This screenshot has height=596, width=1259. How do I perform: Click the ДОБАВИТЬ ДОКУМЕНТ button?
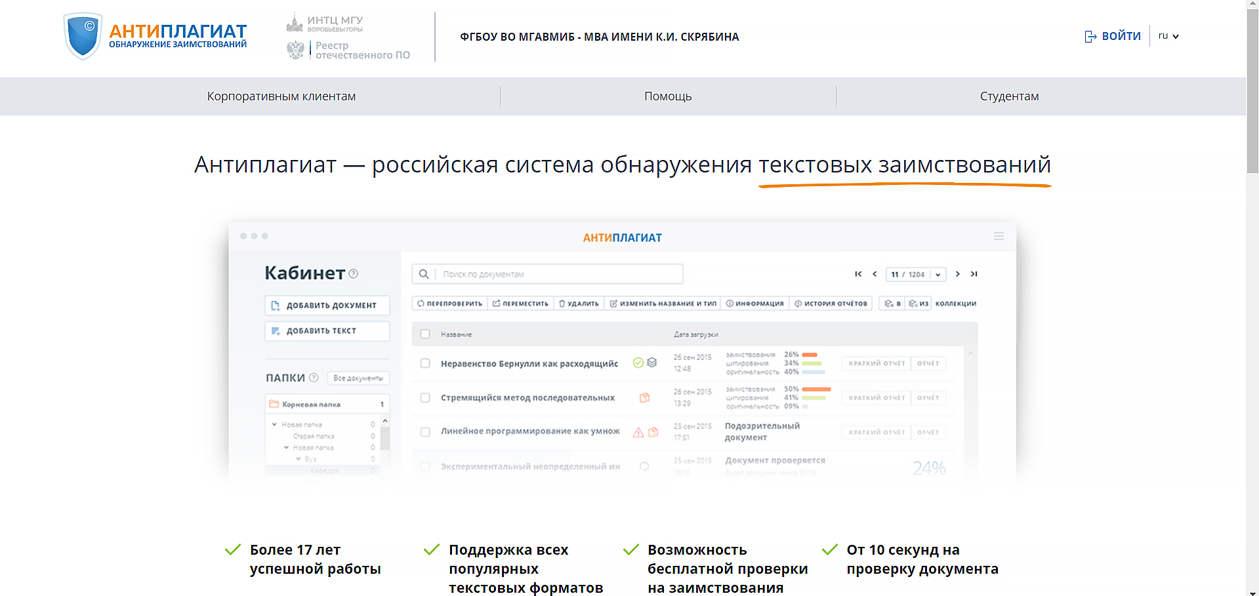(x=327, y=306)
